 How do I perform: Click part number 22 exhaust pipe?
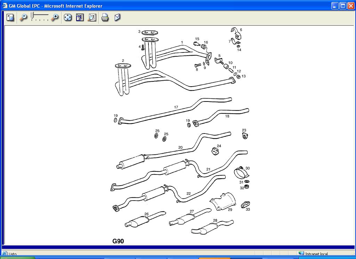click(188, 194)
